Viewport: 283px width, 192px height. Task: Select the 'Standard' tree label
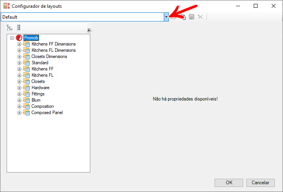coord(40,63)
